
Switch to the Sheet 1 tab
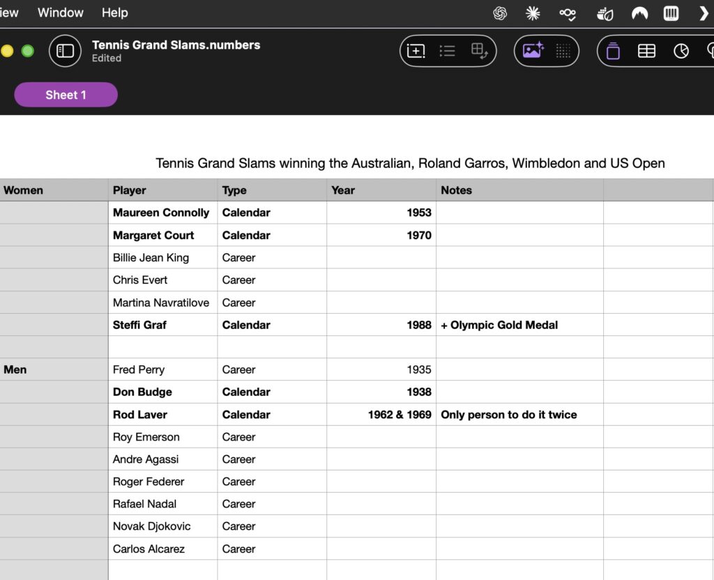[66, 95]
